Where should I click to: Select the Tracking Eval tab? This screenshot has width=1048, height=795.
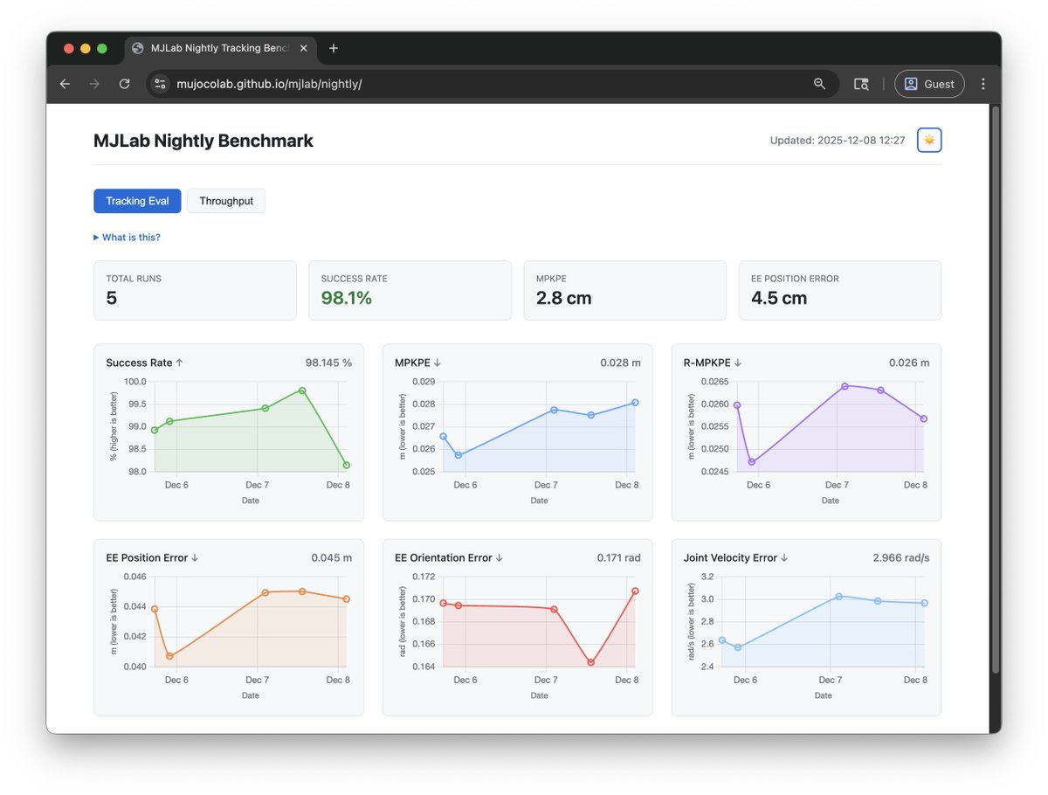pos(137,201)
